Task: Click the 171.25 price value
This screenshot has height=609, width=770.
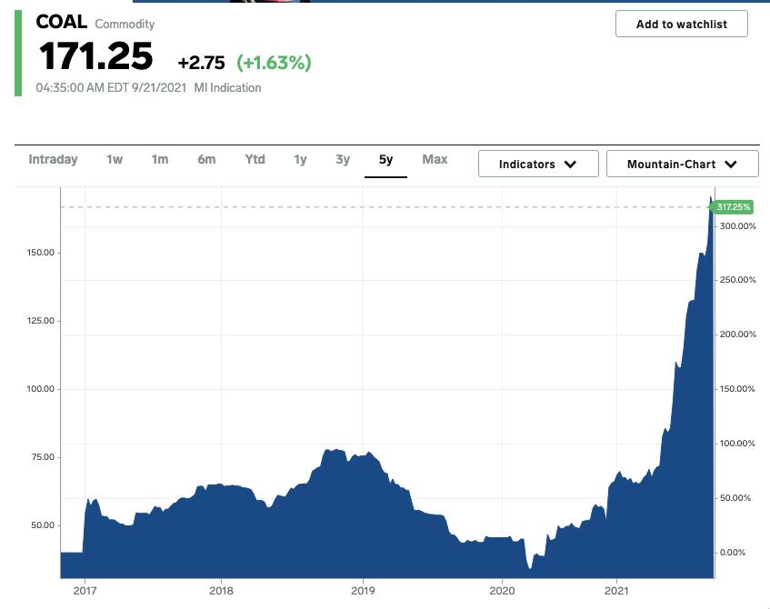Action: click(95, 57)
